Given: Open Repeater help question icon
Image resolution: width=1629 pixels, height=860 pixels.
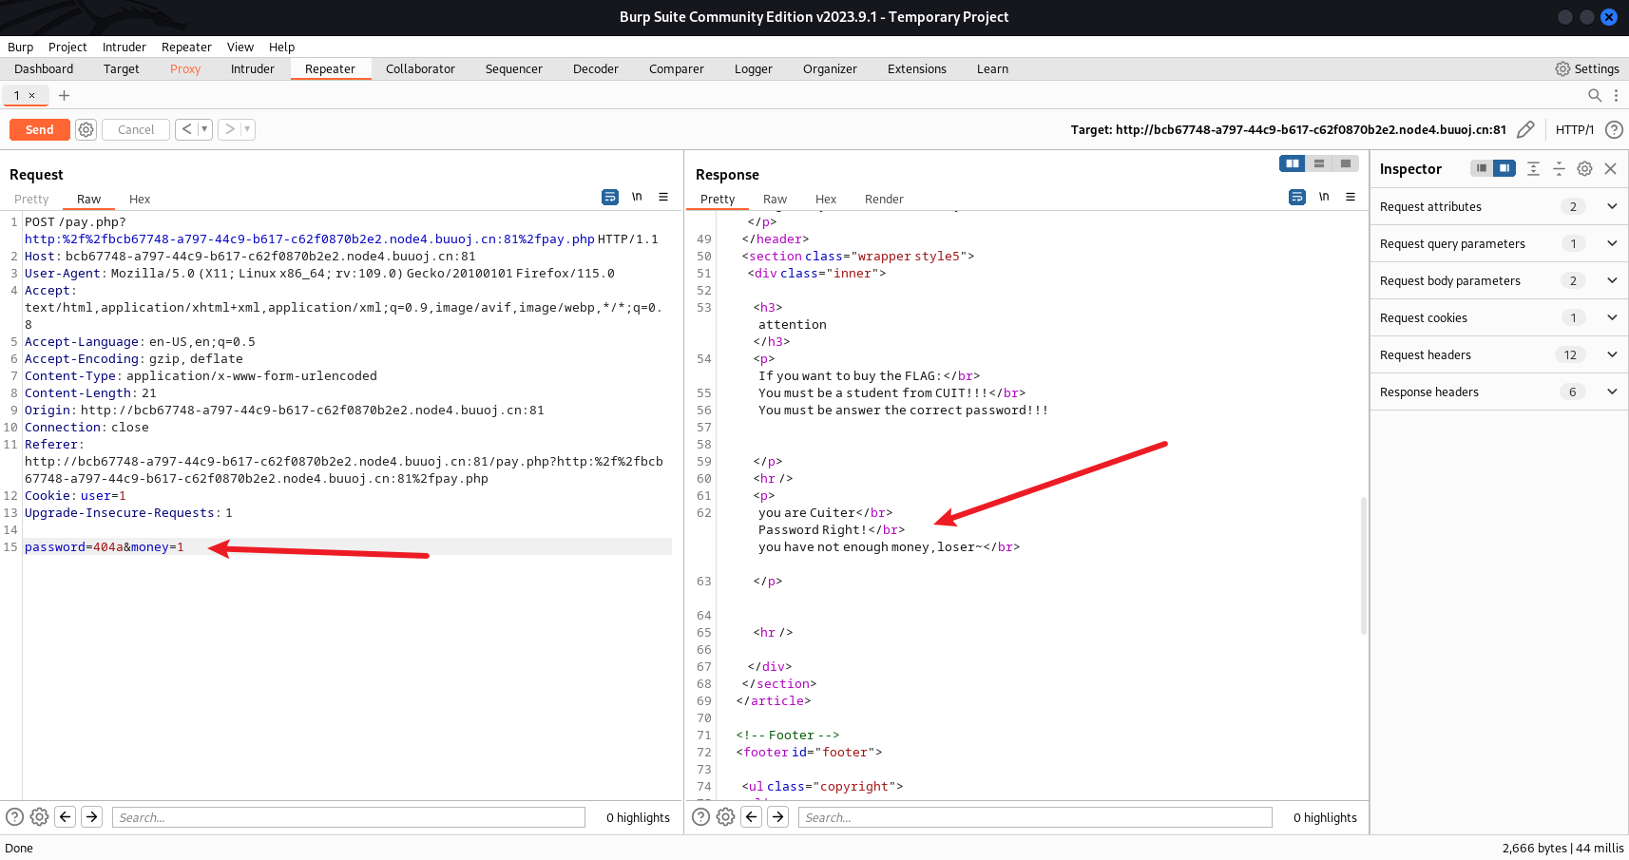Looking at the screenshot, I should pos(1614,129).
